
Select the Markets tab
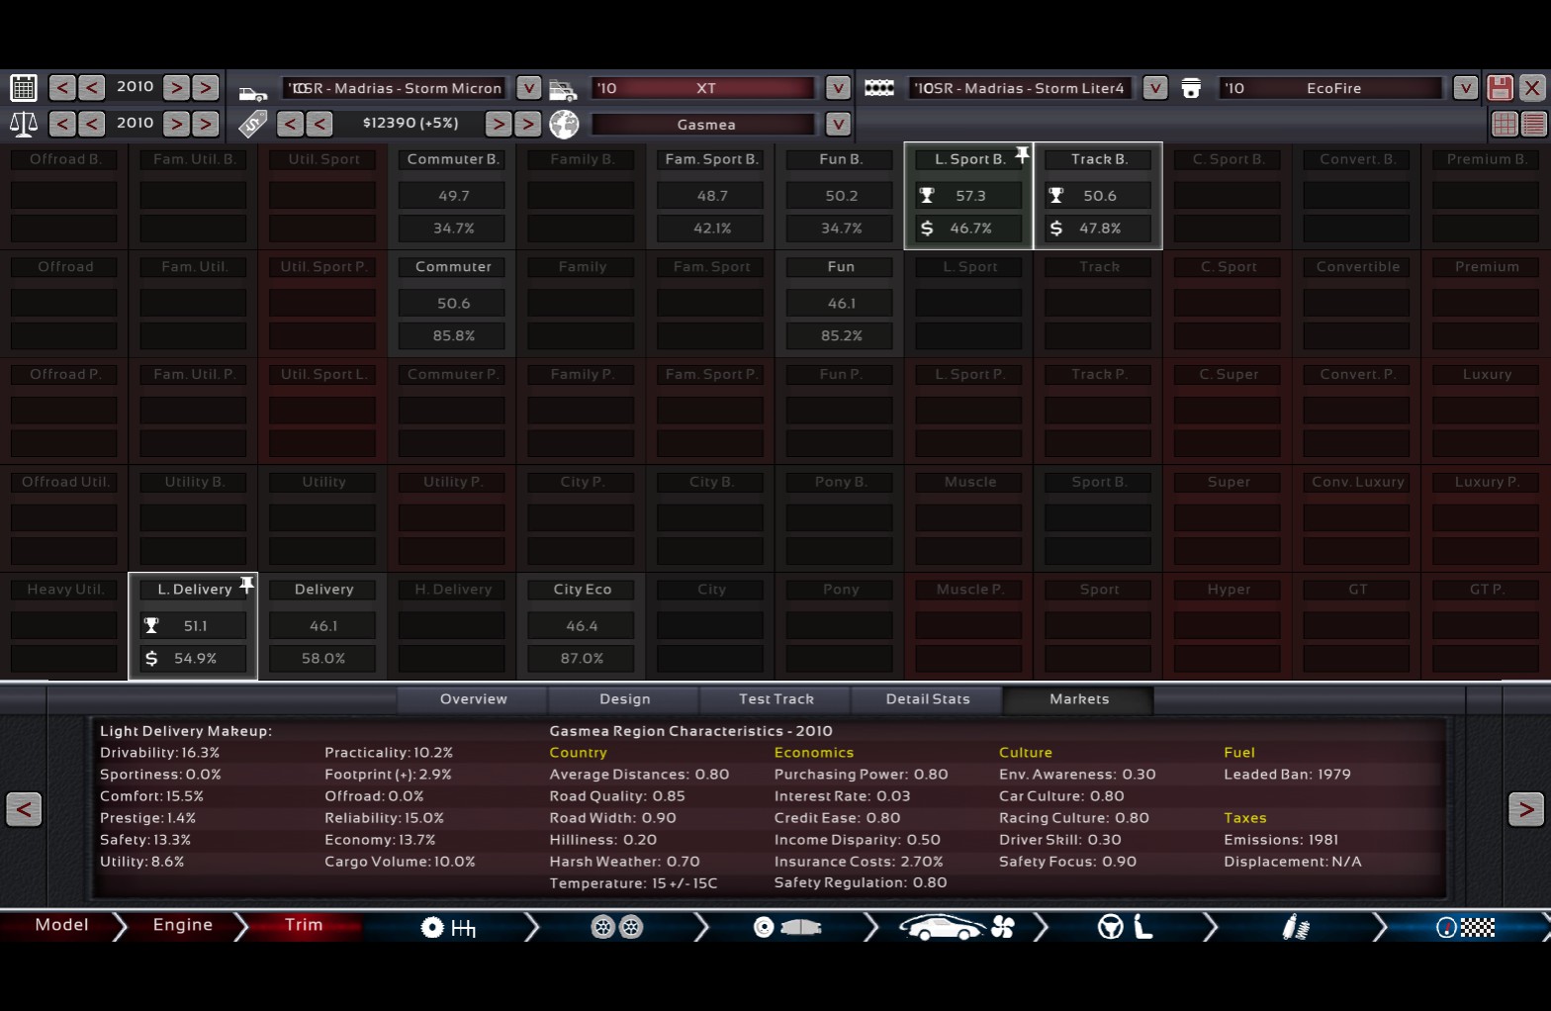(x=1078, y=698)
